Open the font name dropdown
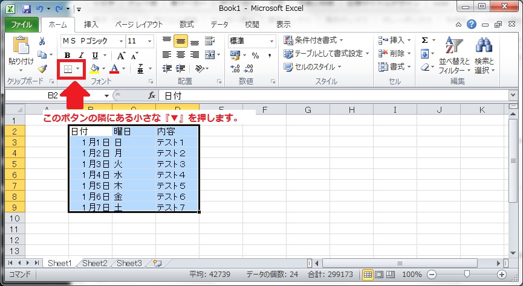This screenshot has height=286, width=523. pos(122,41)
